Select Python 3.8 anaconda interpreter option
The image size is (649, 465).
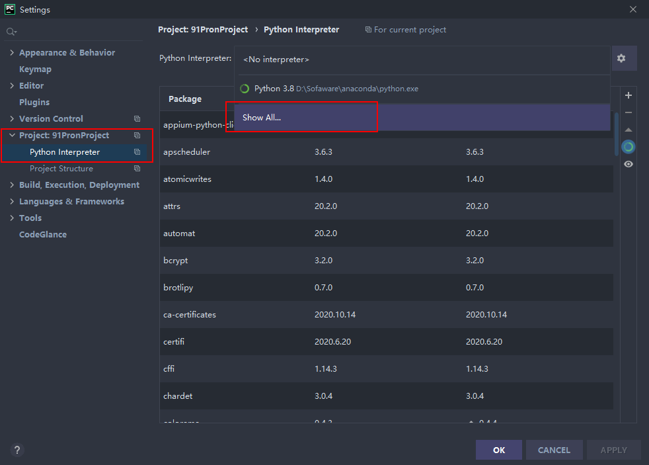pos(422,89)
